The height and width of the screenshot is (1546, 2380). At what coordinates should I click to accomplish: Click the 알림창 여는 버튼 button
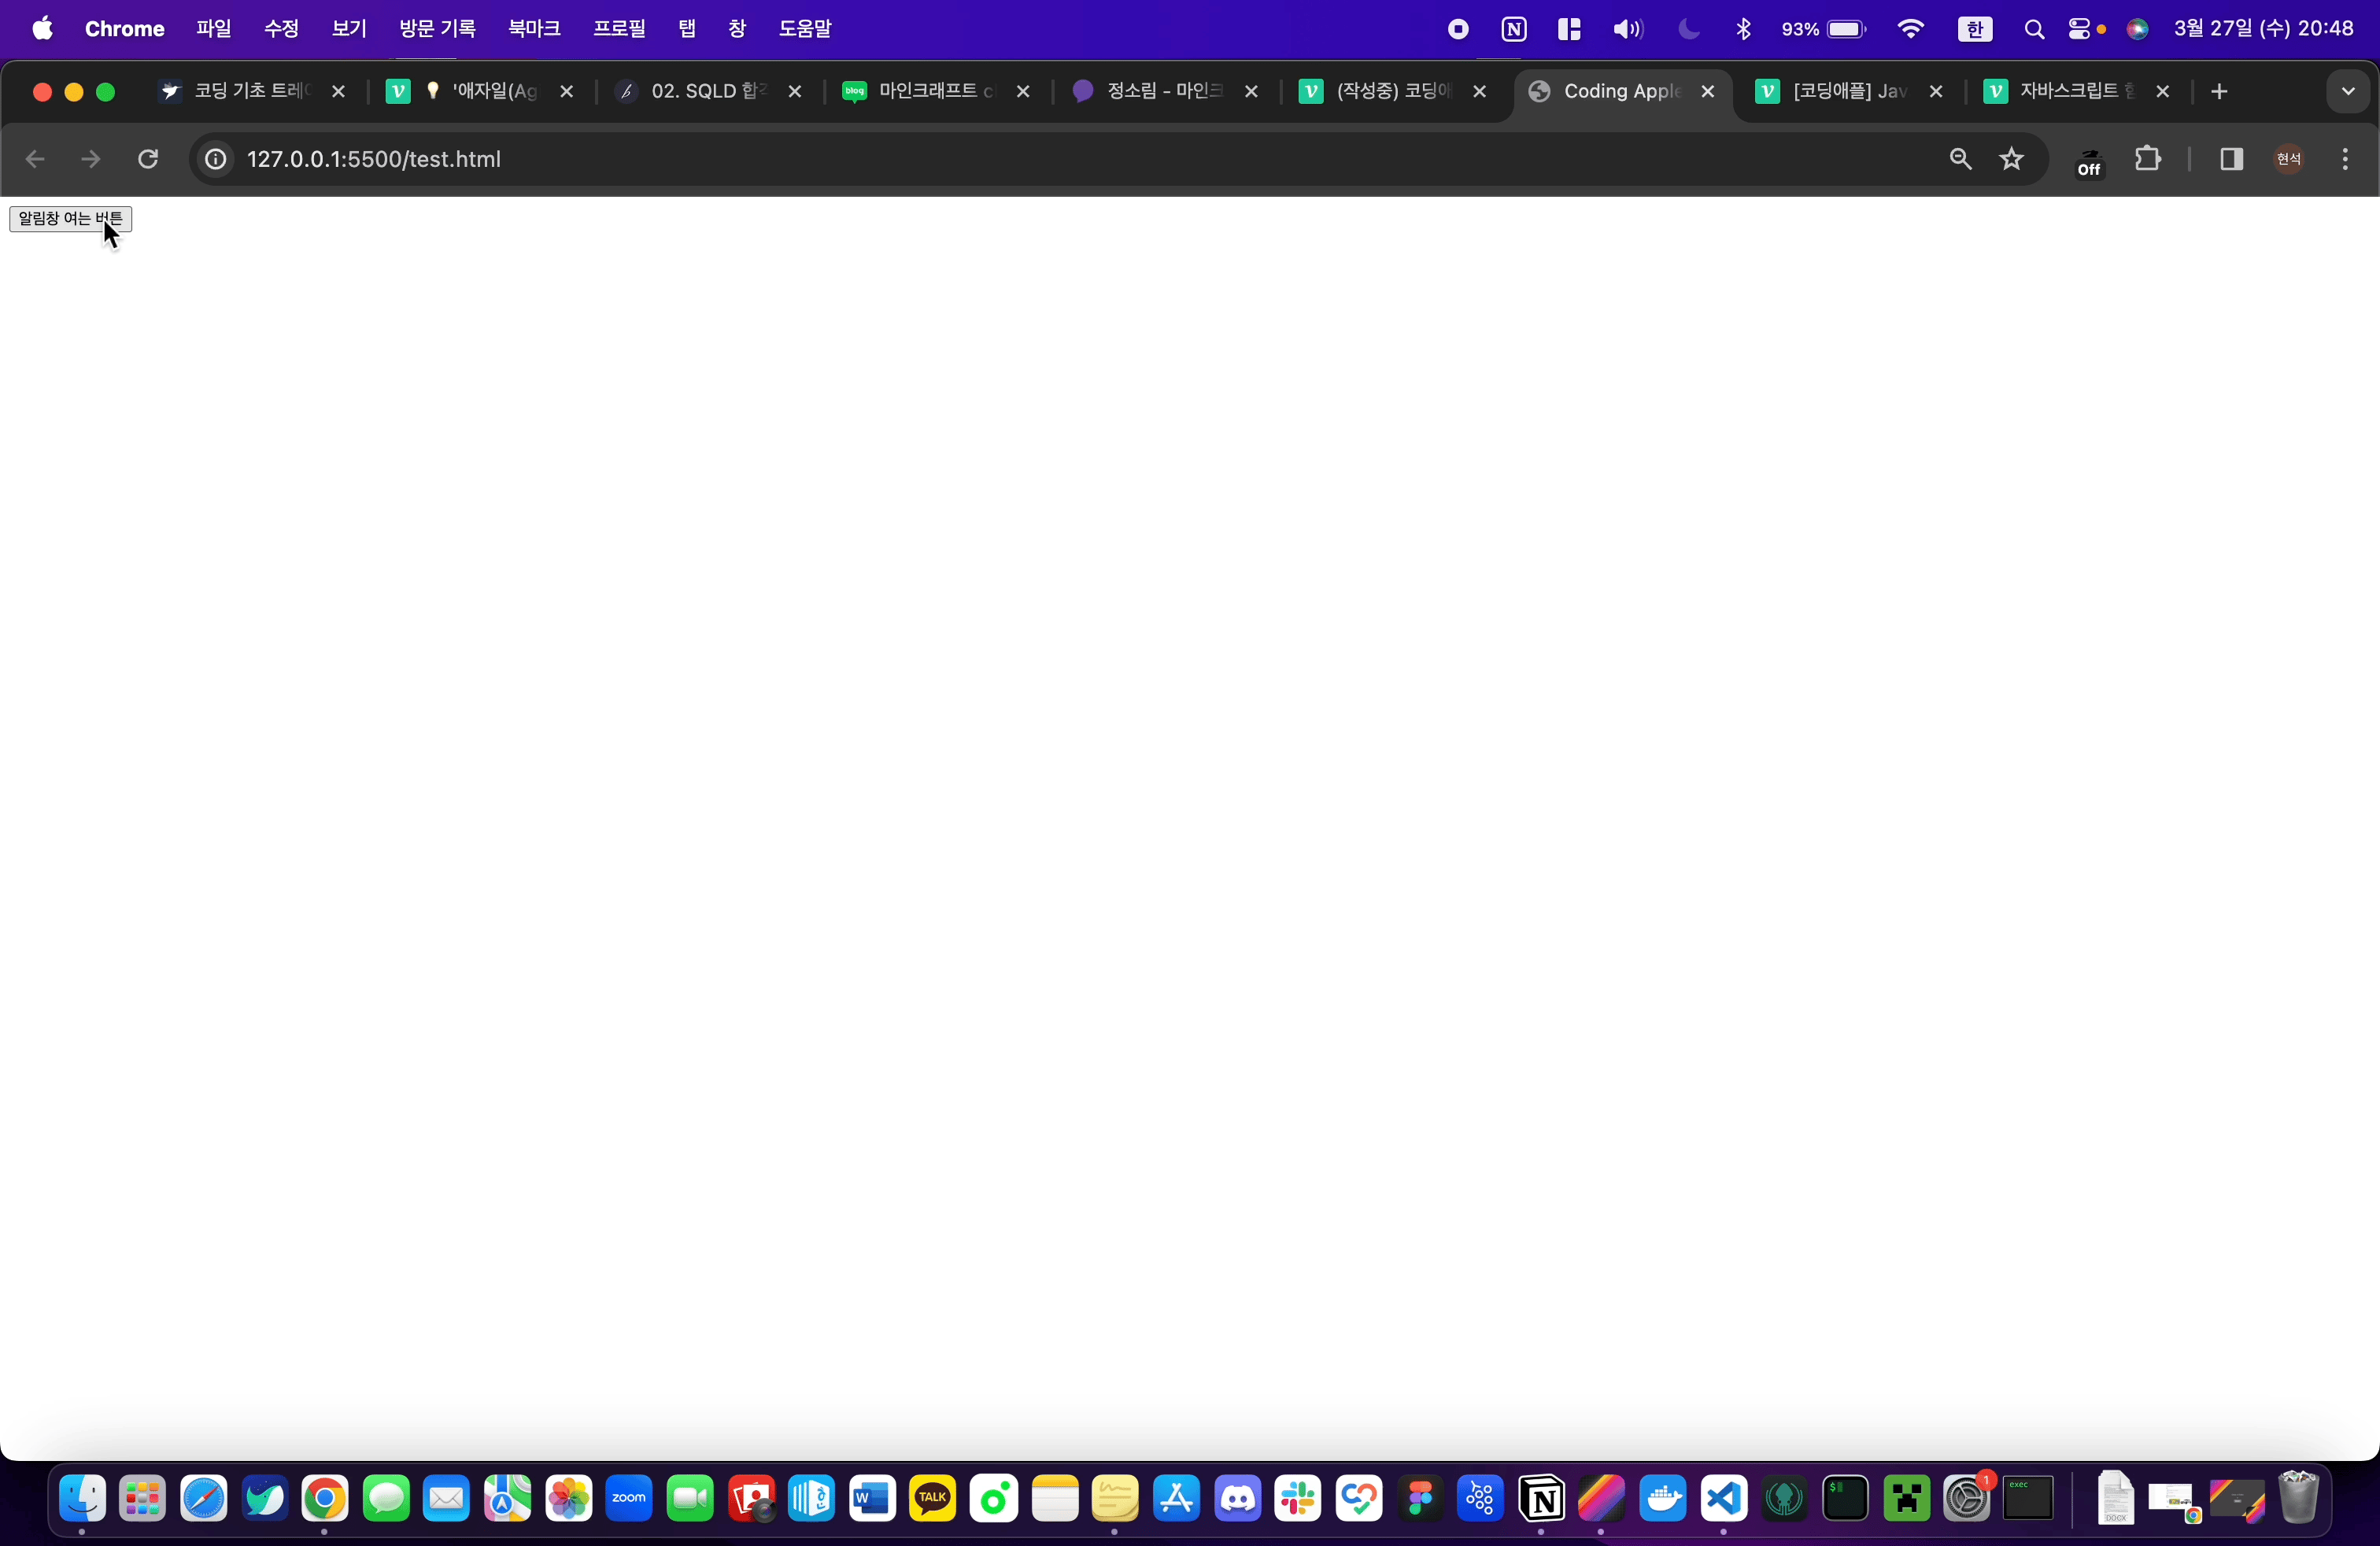[x=70, y=218]
